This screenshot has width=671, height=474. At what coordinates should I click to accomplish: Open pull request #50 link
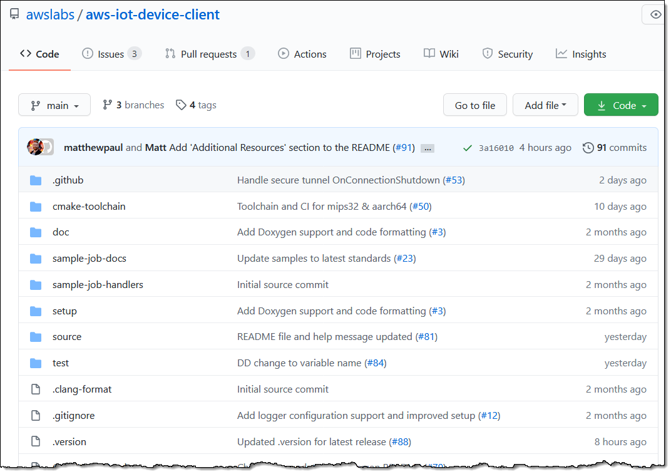click(x=420, y=207)
